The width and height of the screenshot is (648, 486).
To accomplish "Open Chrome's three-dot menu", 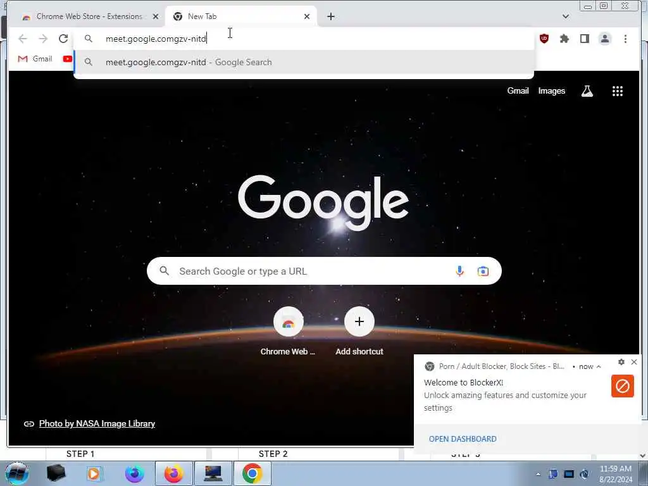I will coord(625,39).
